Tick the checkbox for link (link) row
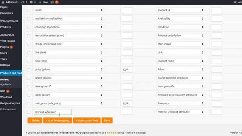Image resolution: width=242 pixels, height=136 pixels. coord(29,53)
